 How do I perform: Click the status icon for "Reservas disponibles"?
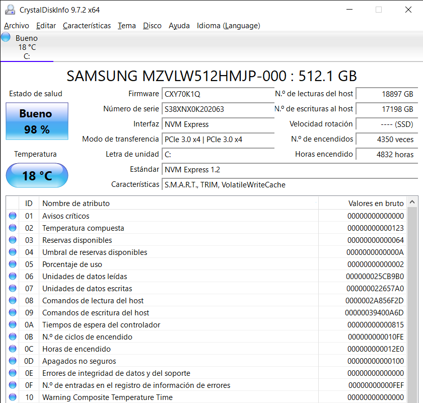click(x=12, y=240)
